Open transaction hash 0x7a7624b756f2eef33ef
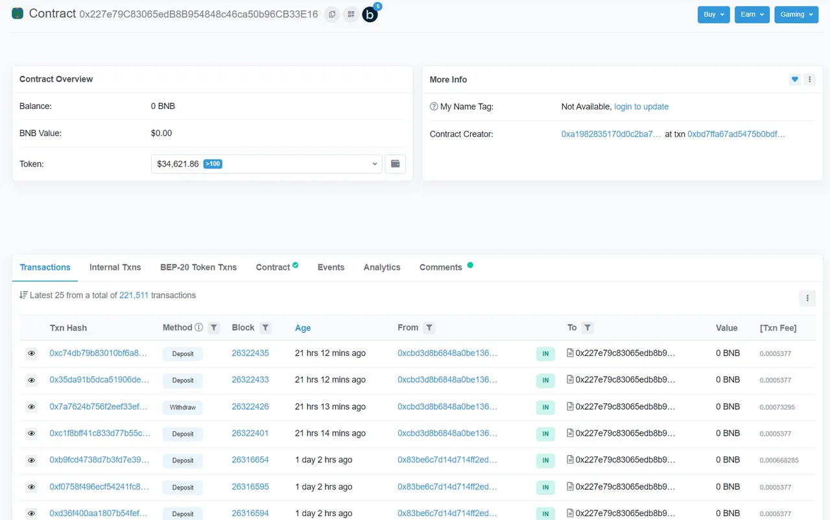The width and height of the screenshot is (830, 520). [x=100, y=407]
